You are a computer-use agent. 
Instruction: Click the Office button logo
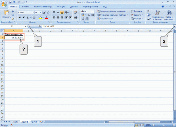[x=4, y=3]
